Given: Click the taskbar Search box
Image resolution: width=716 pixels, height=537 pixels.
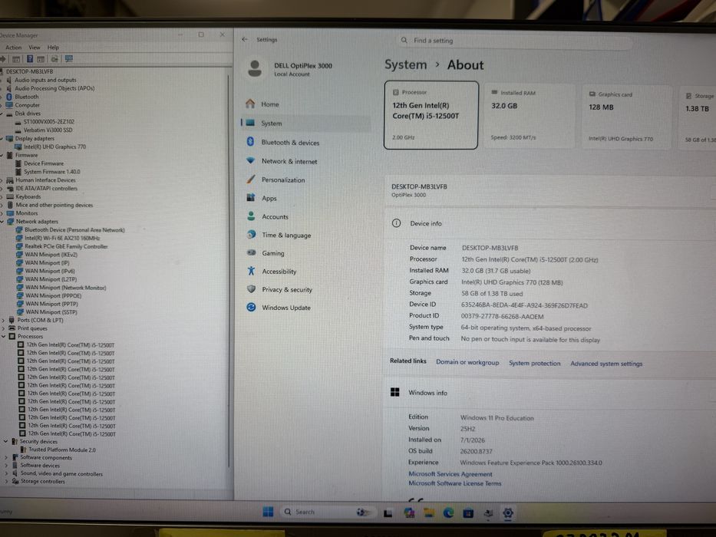Looking at the screenshot, I should point(327,512).
